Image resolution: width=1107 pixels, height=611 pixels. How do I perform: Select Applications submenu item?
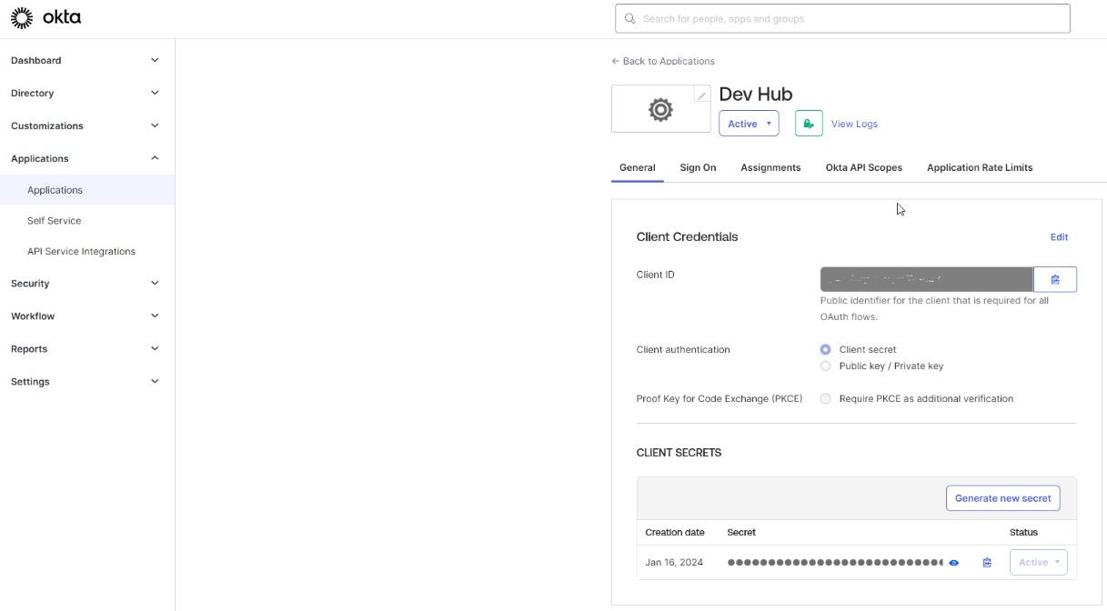(x=86, y=190)
